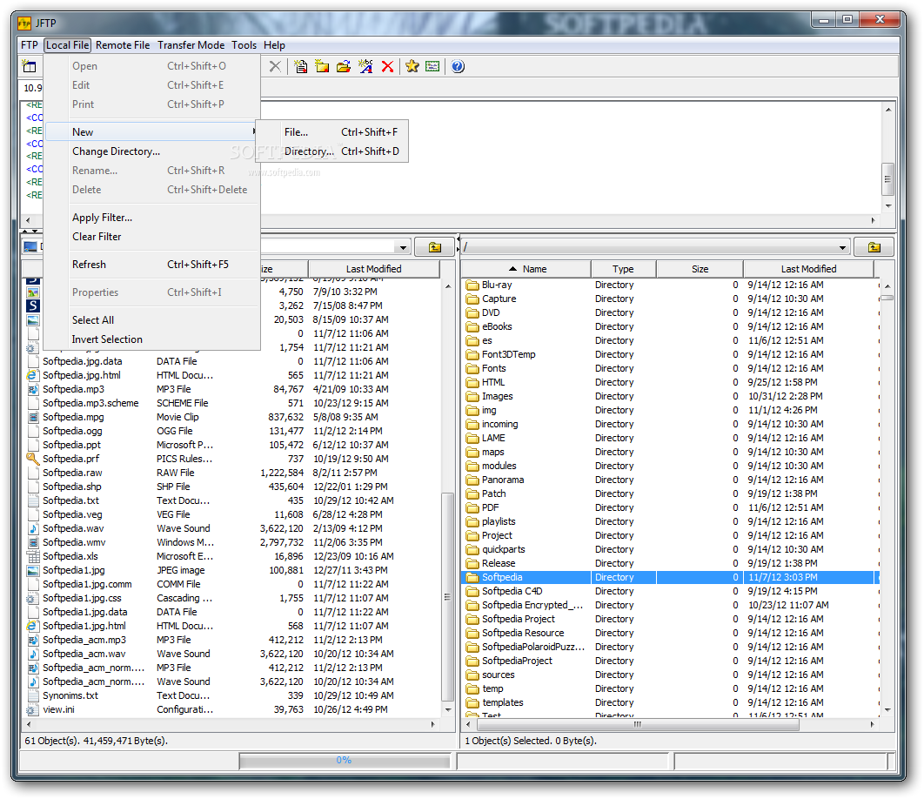Select the Softpedia.raw file row
Image resolution: width=924 pixels, height=799 pixels.
click(233, 473)
